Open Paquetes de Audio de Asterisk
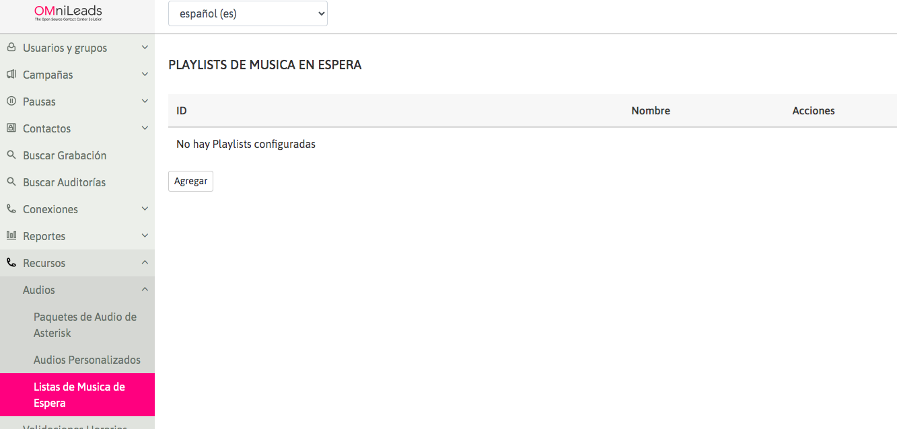The height and width of the screenshot is (429, 897). [85, 325]
